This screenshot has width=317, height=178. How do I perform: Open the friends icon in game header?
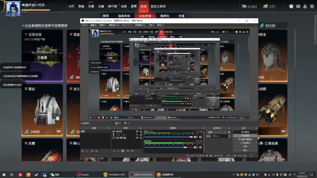pyautogui.click(x=305, y=6)
